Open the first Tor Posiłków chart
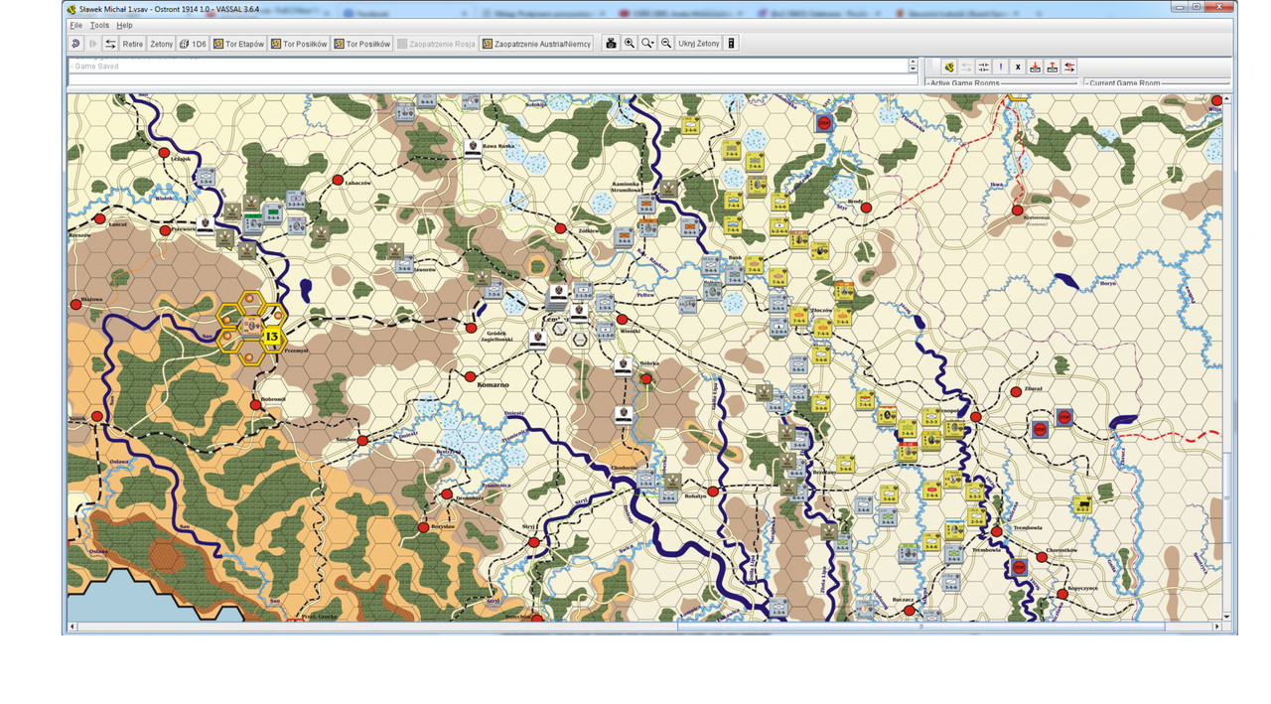 point(299,44)
